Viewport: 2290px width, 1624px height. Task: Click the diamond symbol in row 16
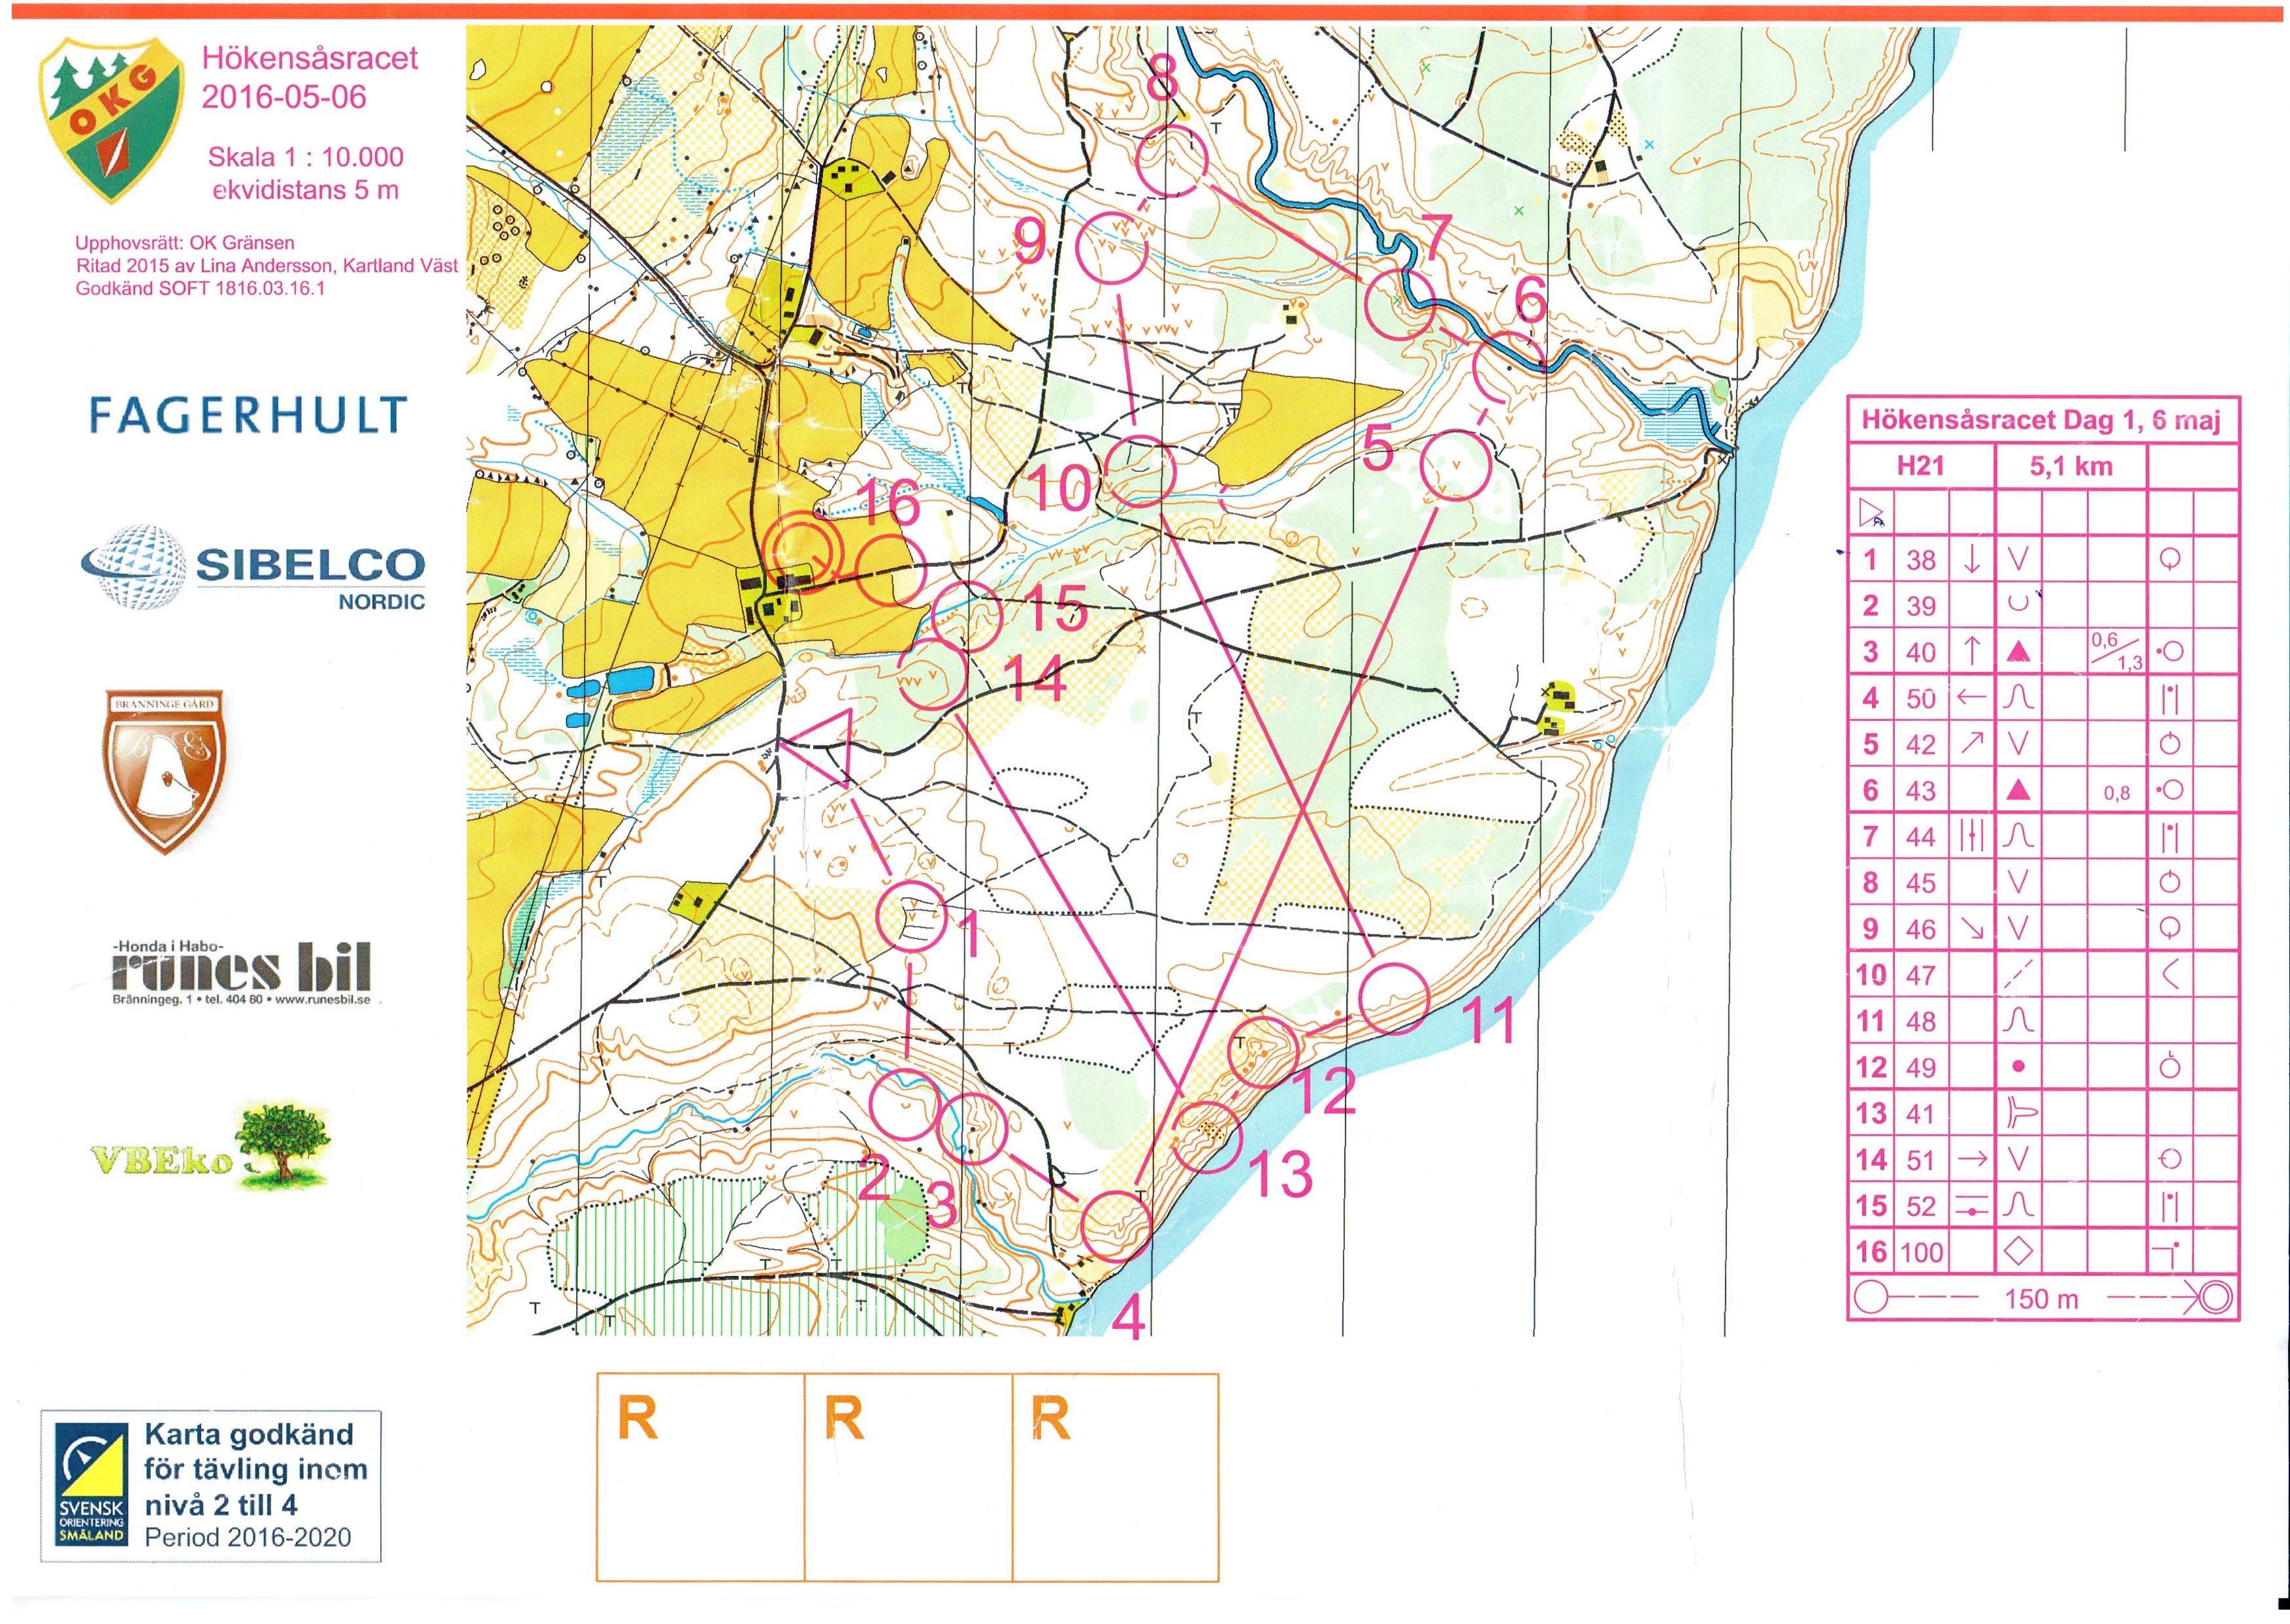click(x=2018, y=1251)
